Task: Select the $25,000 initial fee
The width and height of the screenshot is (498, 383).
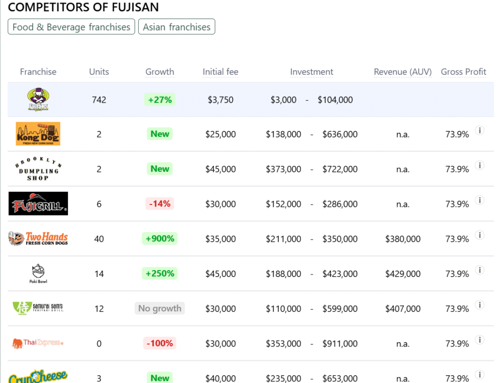Action: pos(220,134)
